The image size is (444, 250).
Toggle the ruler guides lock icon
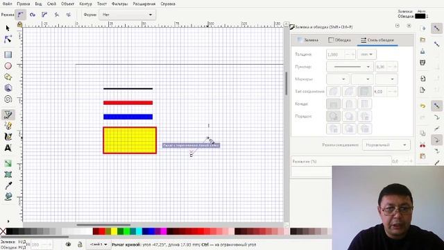click(x=19, y=24)
